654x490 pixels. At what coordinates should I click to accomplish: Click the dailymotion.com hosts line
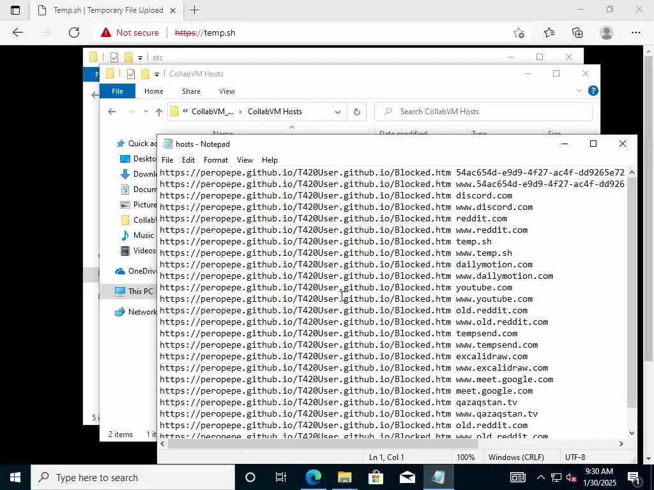[x=346, y=265]
